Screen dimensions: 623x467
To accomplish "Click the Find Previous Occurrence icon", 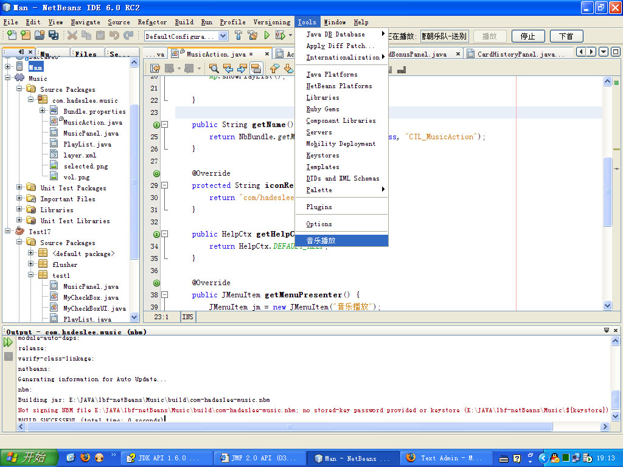I will (228, 69).
